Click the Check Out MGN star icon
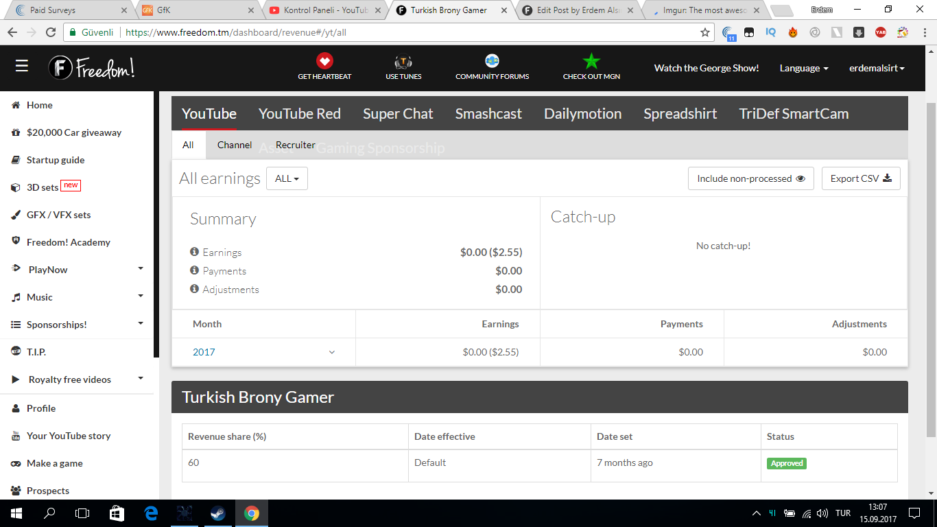Viewport: 937px width, 527px height. pyautogui.click(x=591, y=61)
